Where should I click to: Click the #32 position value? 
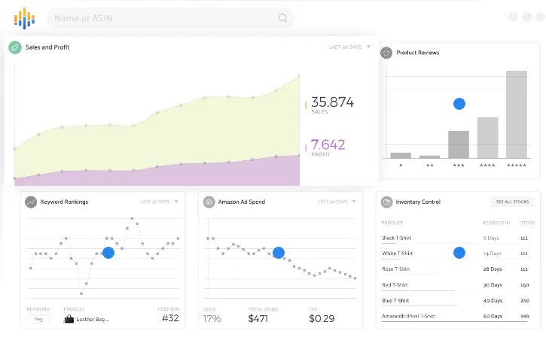click(x=170, y=318)
